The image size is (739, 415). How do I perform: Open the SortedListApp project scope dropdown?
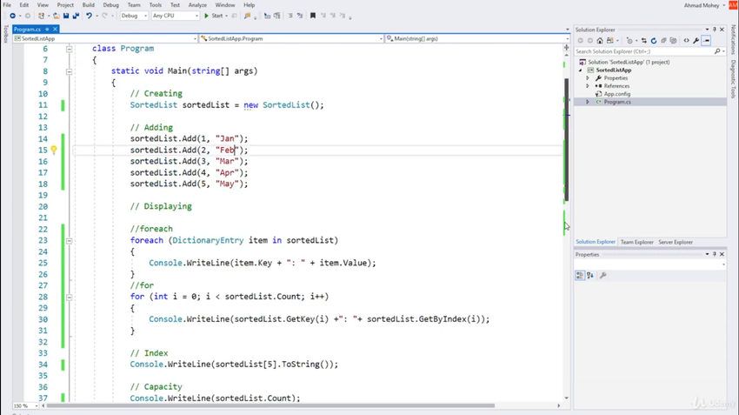105,38
